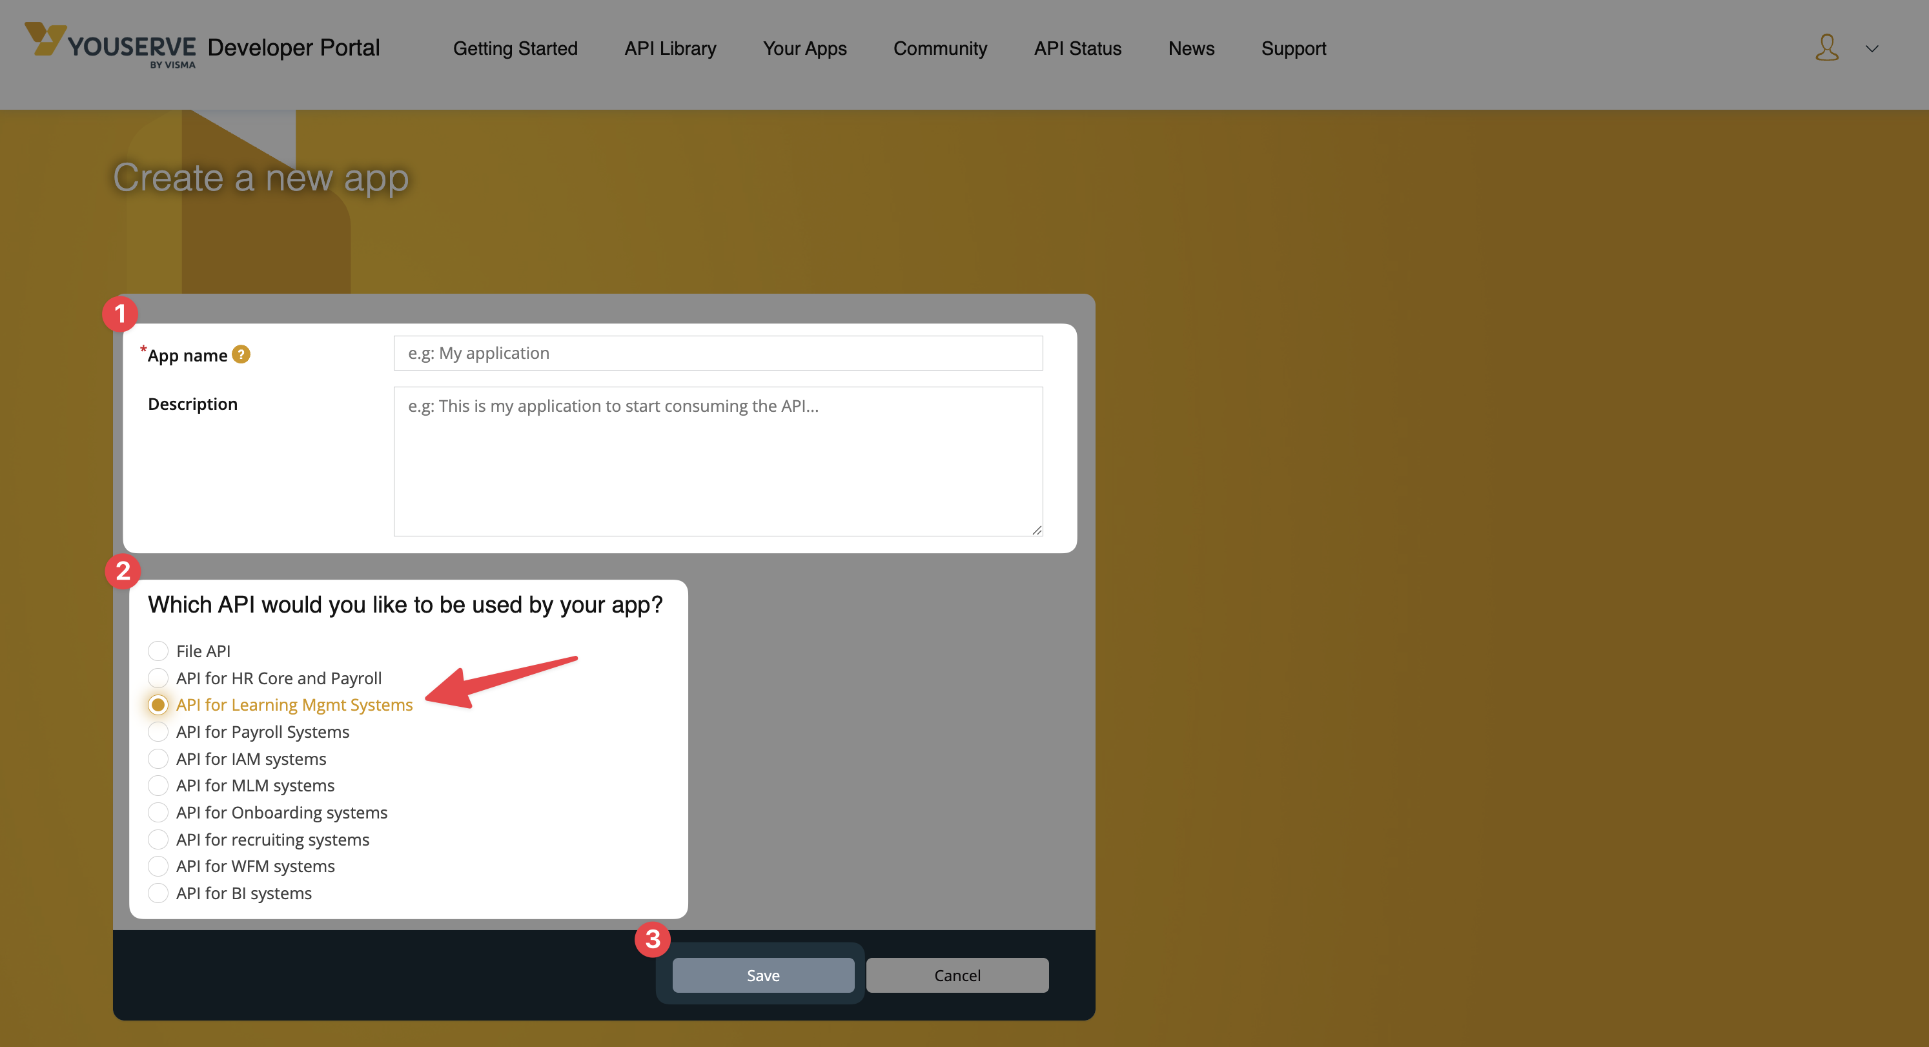
Task: Select API for IAM systems
Action: [158, 758]
